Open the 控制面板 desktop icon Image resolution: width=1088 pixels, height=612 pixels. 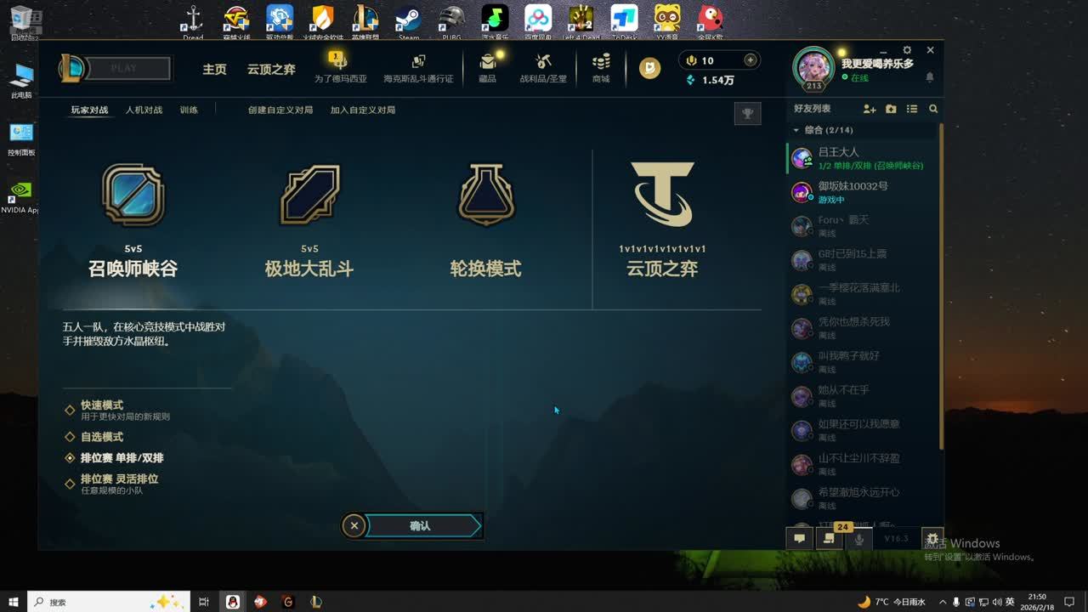tap(21, 139)
